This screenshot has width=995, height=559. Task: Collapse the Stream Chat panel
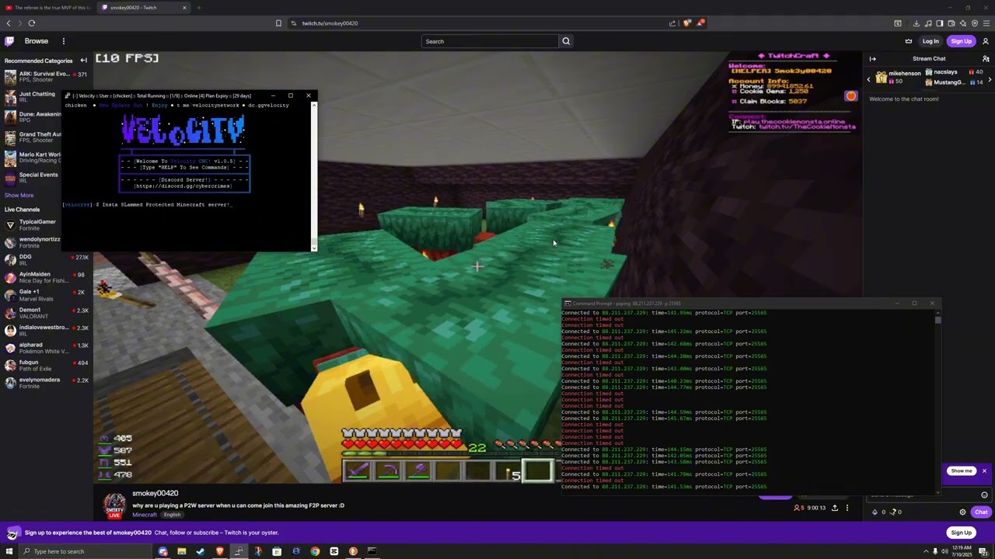[x=873, y=59]
